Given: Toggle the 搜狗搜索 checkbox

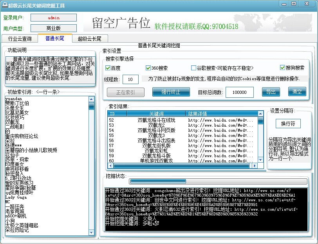Looking at the screenshot, I should click(x=282, y=67).
